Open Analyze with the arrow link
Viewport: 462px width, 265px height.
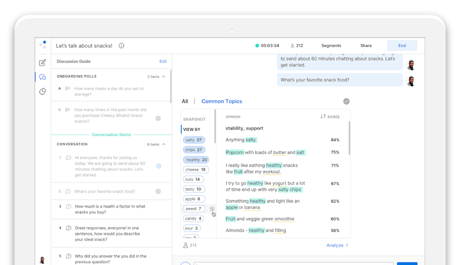[x=337, y=245]
